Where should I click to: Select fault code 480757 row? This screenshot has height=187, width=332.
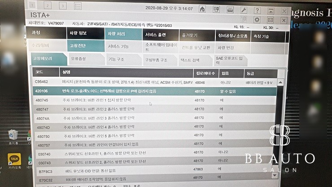(x=155, y=145)
